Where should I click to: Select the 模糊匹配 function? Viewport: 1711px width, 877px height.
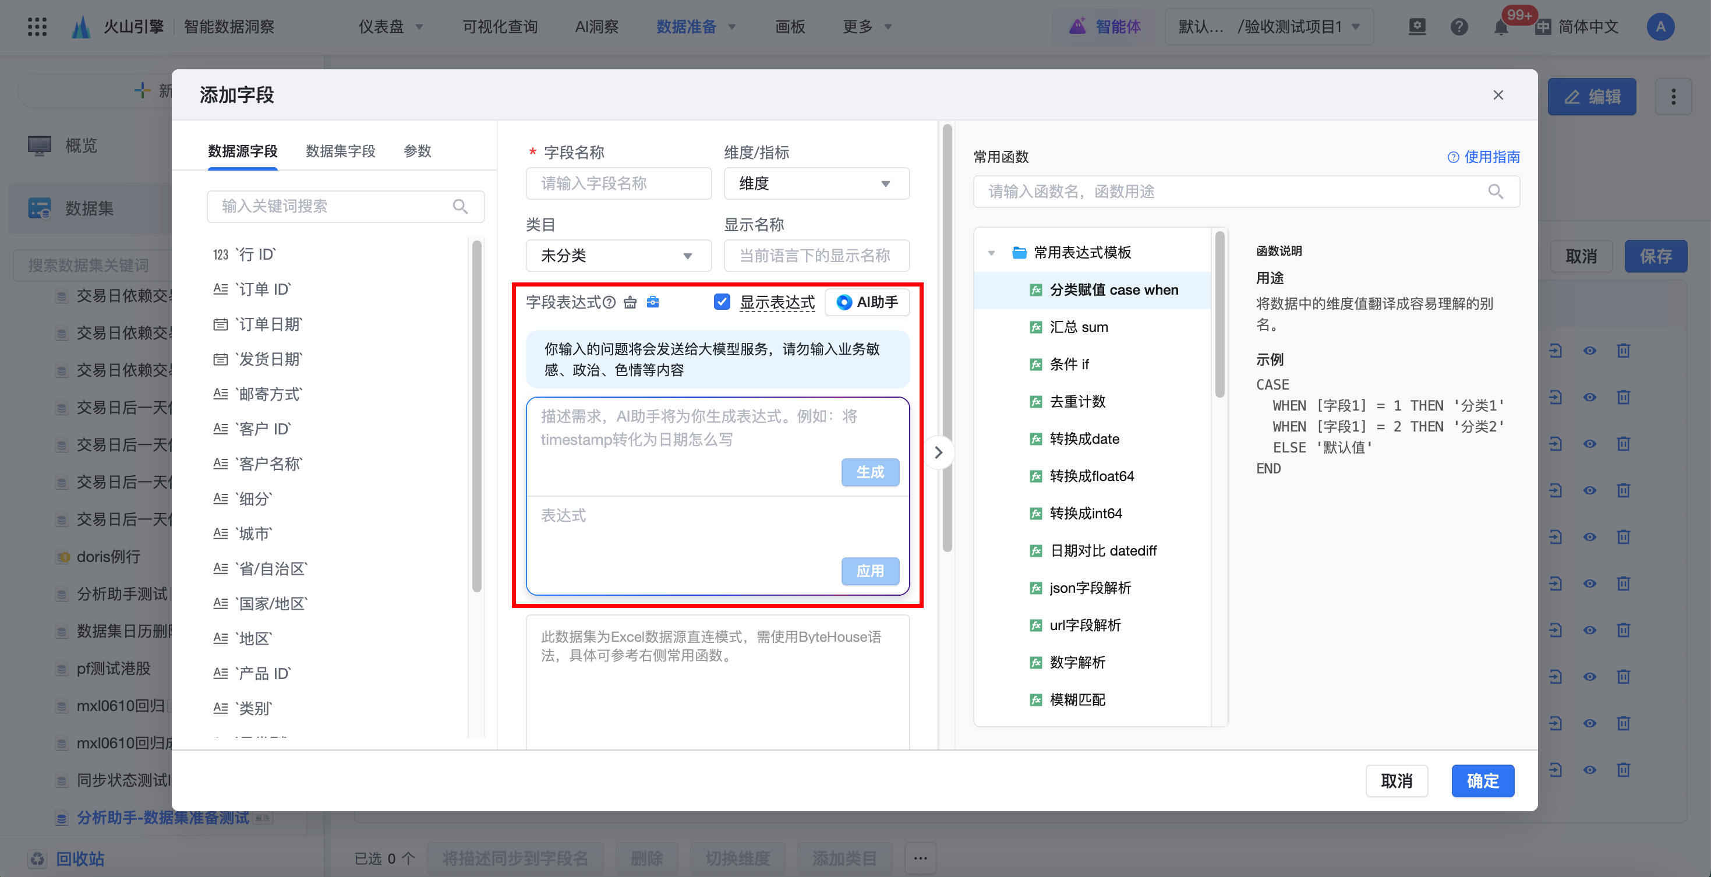click(1093, 699)
